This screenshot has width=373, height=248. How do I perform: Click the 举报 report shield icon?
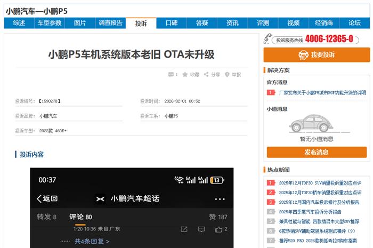tap(227, 75)
